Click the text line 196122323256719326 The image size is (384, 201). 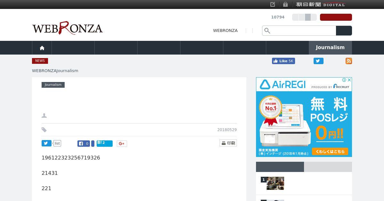pyautogui.click(x=71, y=158)
